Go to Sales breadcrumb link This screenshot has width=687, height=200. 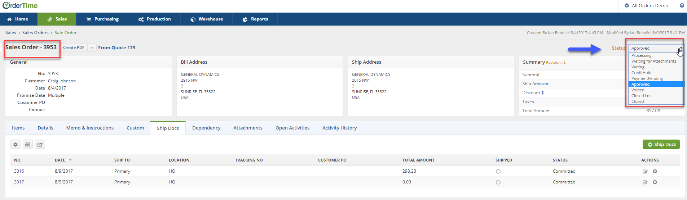[10, 33]
